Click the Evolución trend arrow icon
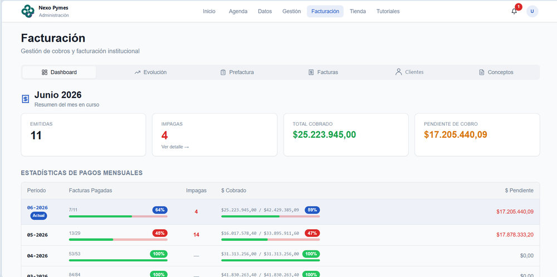 tap(138, 72)
